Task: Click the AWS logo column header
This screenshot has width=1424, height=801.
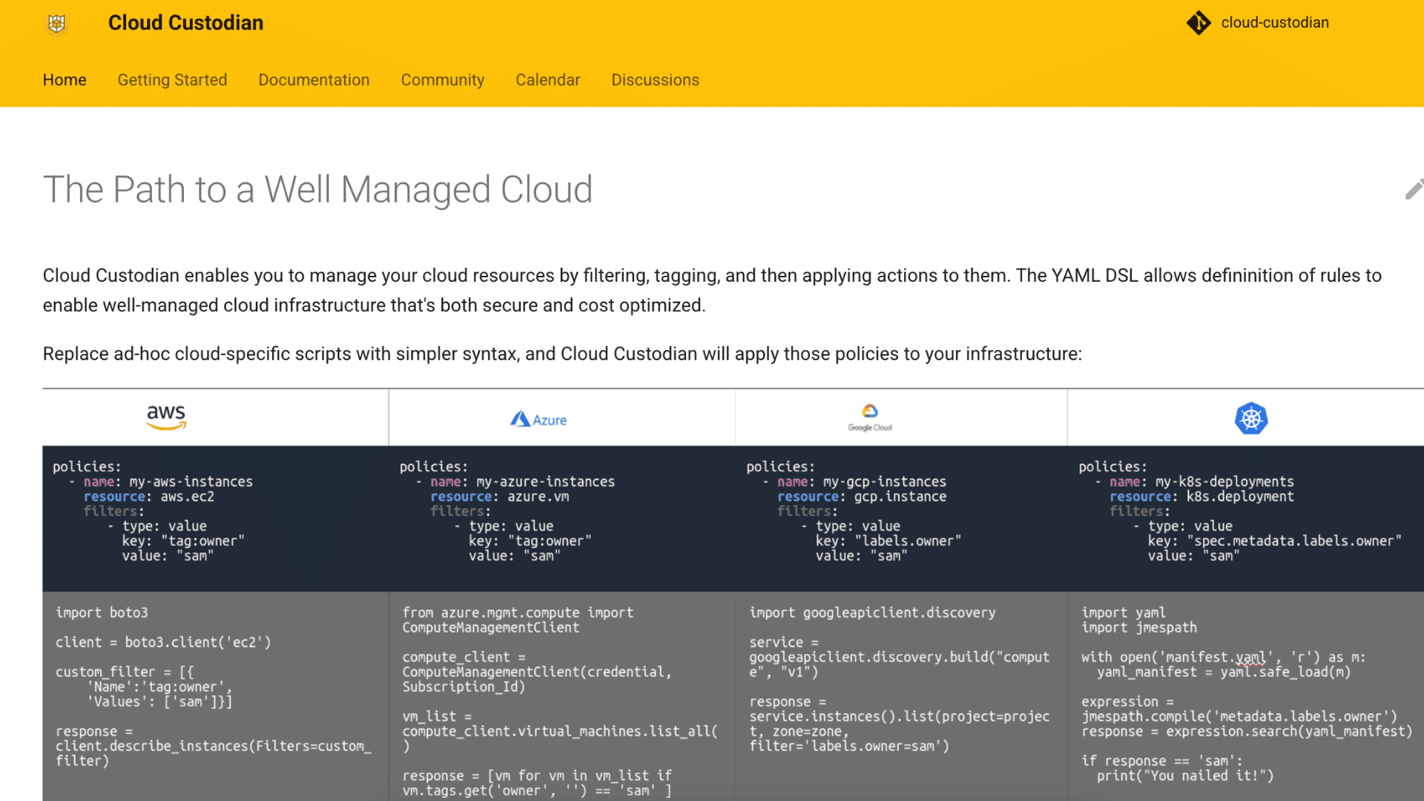Action: click(x=166, y=418)
